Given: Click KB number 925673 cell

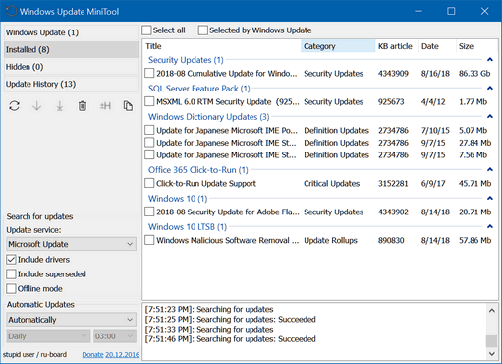Looking at the screenshot, I should 391,101.
